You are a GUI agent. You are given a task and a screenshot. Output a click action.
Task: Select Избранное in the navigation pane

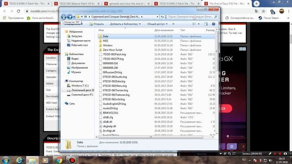(76, 31)
